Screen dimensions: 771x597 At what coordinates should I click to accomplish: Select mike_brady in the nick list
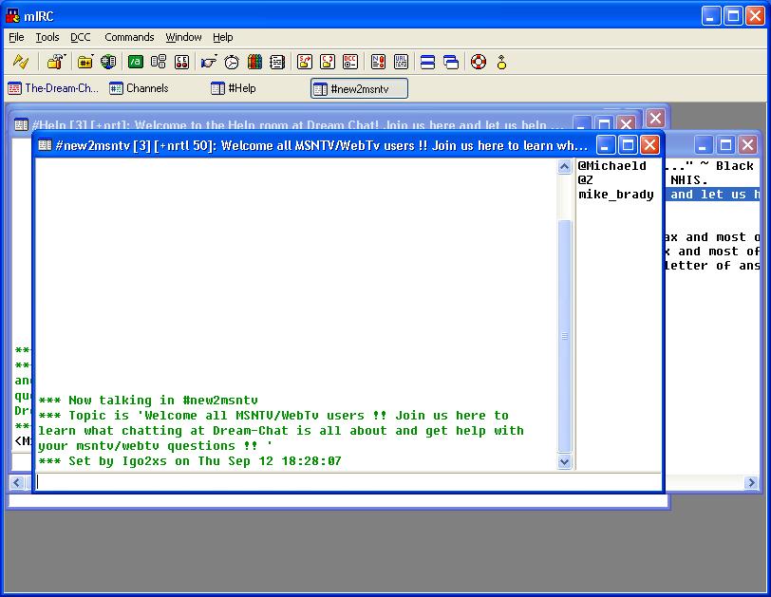[x=616, y=194]
